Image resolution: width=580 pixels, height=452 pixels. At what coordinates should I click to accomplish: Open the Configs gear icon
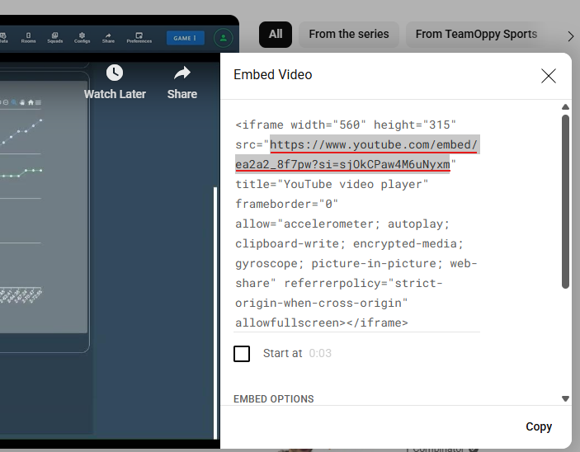[x=82, y=38]
